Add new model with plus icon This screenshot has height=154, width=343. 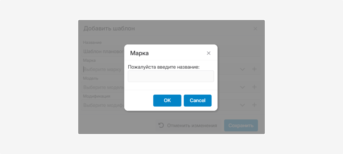pos(254,87)
